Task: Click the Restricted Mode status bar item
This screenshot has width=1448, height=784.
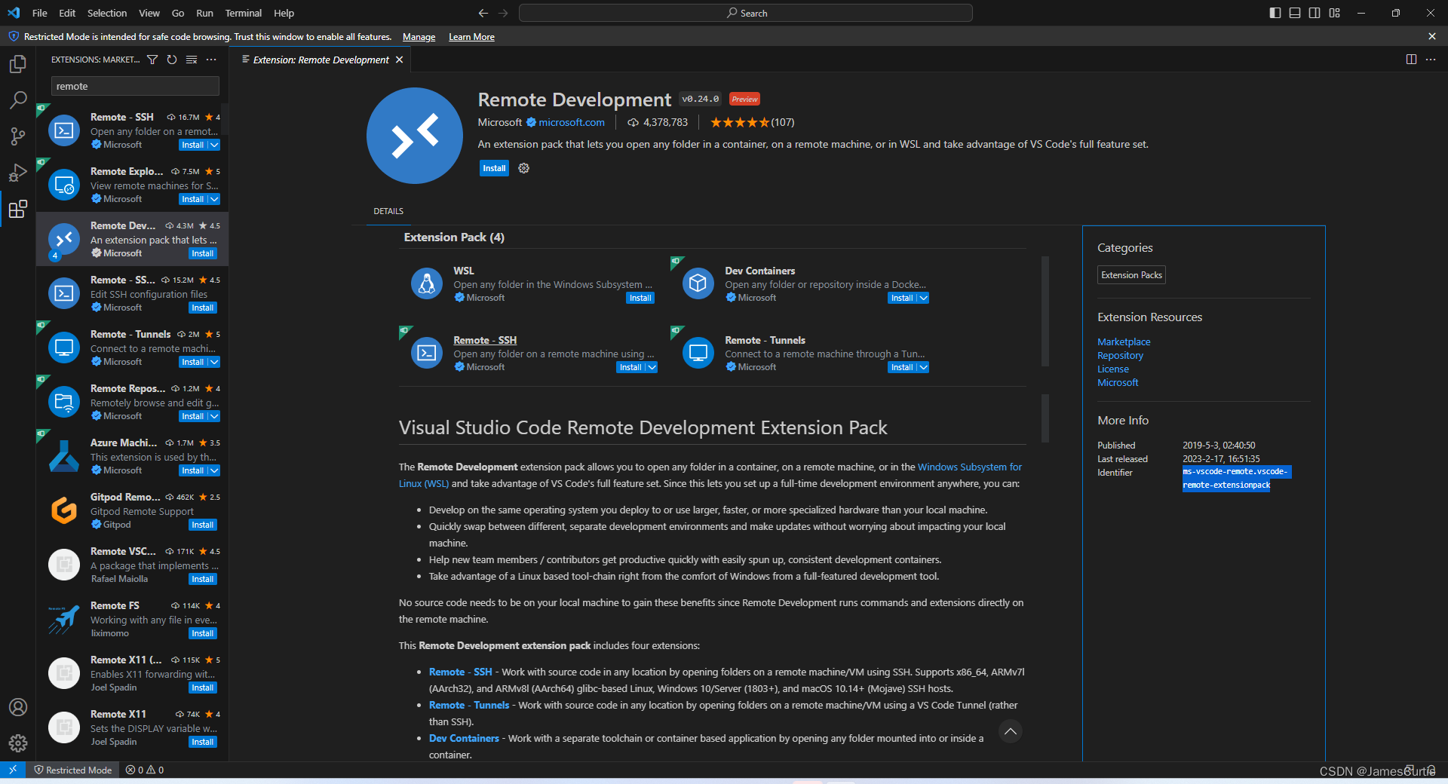Action: 73,770
